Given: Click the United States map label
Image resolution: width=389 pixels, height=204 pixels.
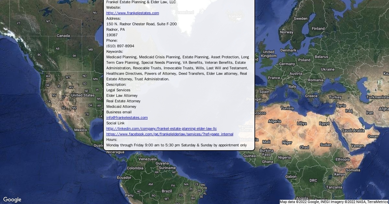Looking at the screenshot, I should coord(83,95).
